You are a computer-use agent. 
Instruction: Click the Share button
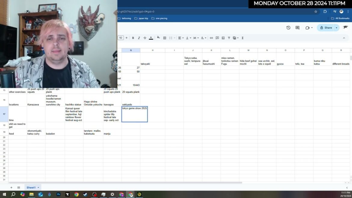(x=326, y=28)
